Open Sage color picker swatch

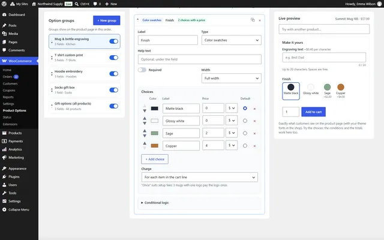155,133
